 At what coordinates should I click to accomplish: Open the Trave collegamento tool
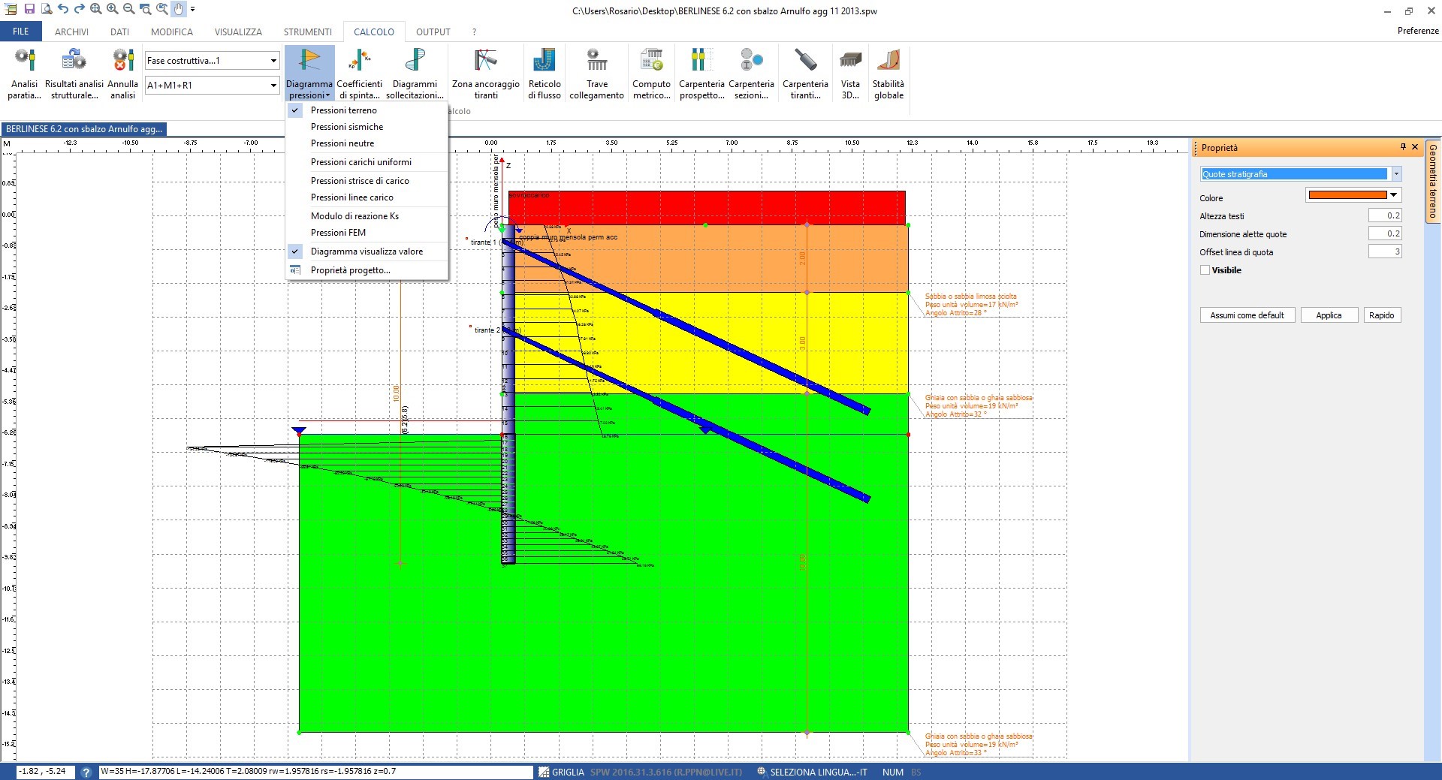click(x=596, y=72)
